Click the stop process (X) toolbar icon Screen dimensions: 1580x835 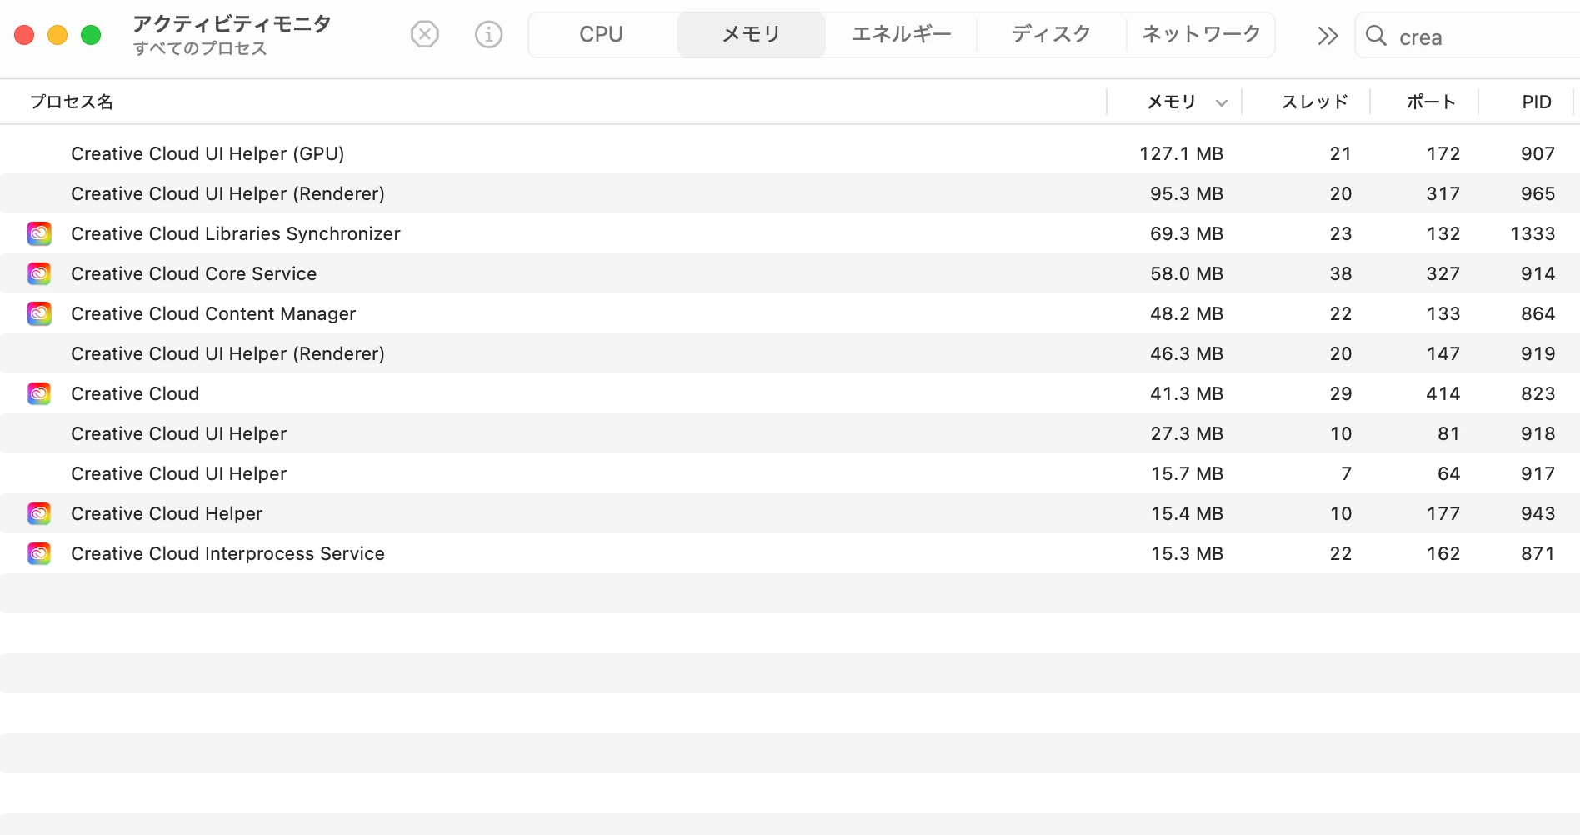tap(425, 35)
